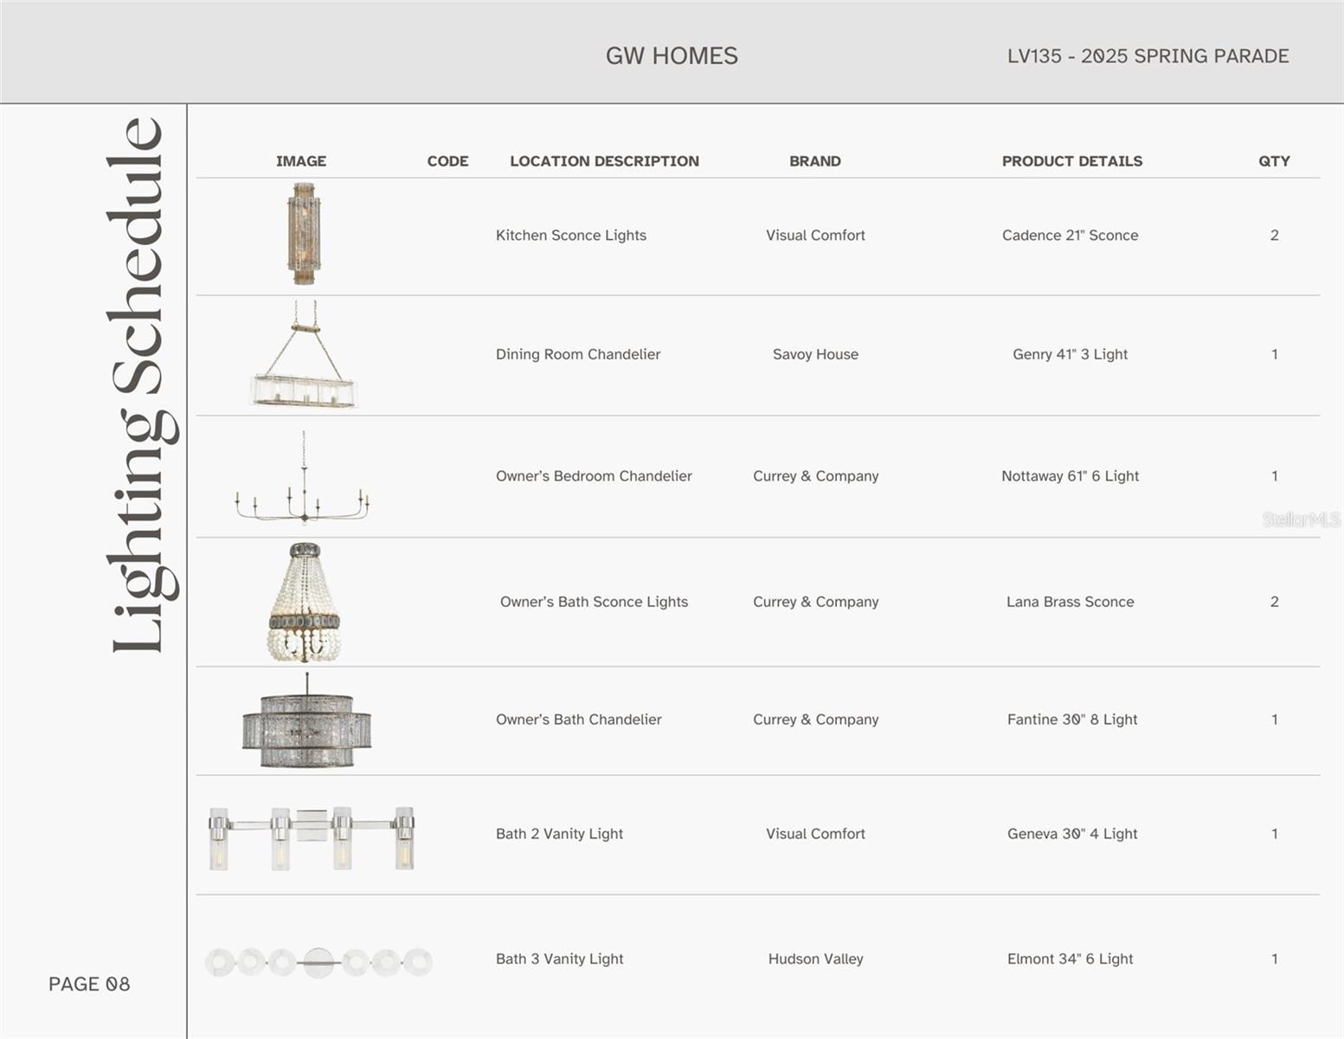The image size is (1344, 1039).
Task: Select the Bath 3 Vanity Light cell
Action: pyautogui.click(x=559, y=959)
